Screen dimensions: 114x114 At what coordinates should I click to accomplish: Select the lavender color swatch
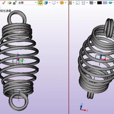tap(105, 3)
